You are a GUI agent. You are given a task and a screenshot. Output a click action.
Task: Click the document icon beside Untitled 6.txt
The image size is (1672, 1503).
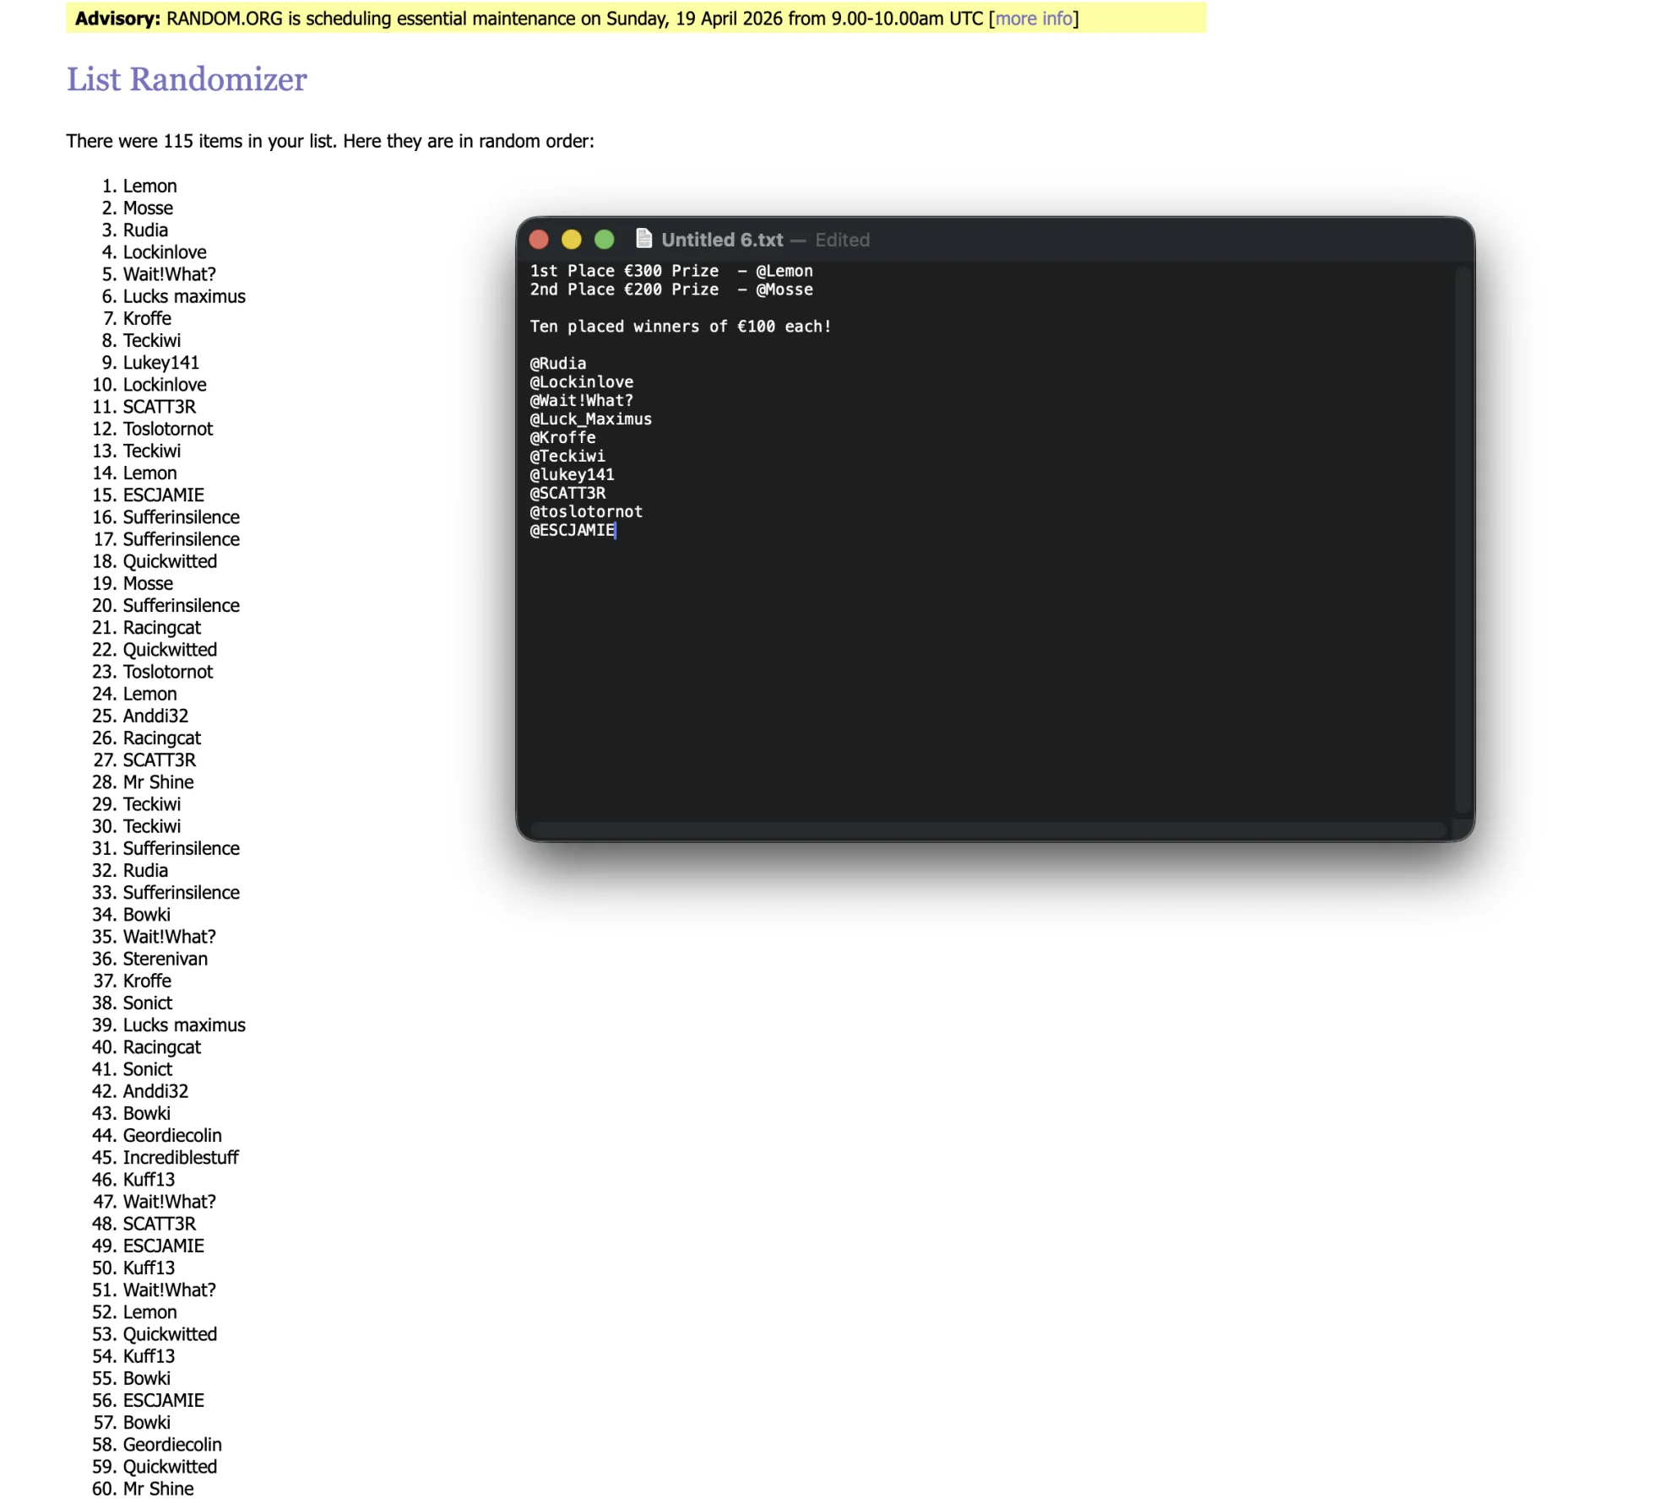click(x=643, y=239)
